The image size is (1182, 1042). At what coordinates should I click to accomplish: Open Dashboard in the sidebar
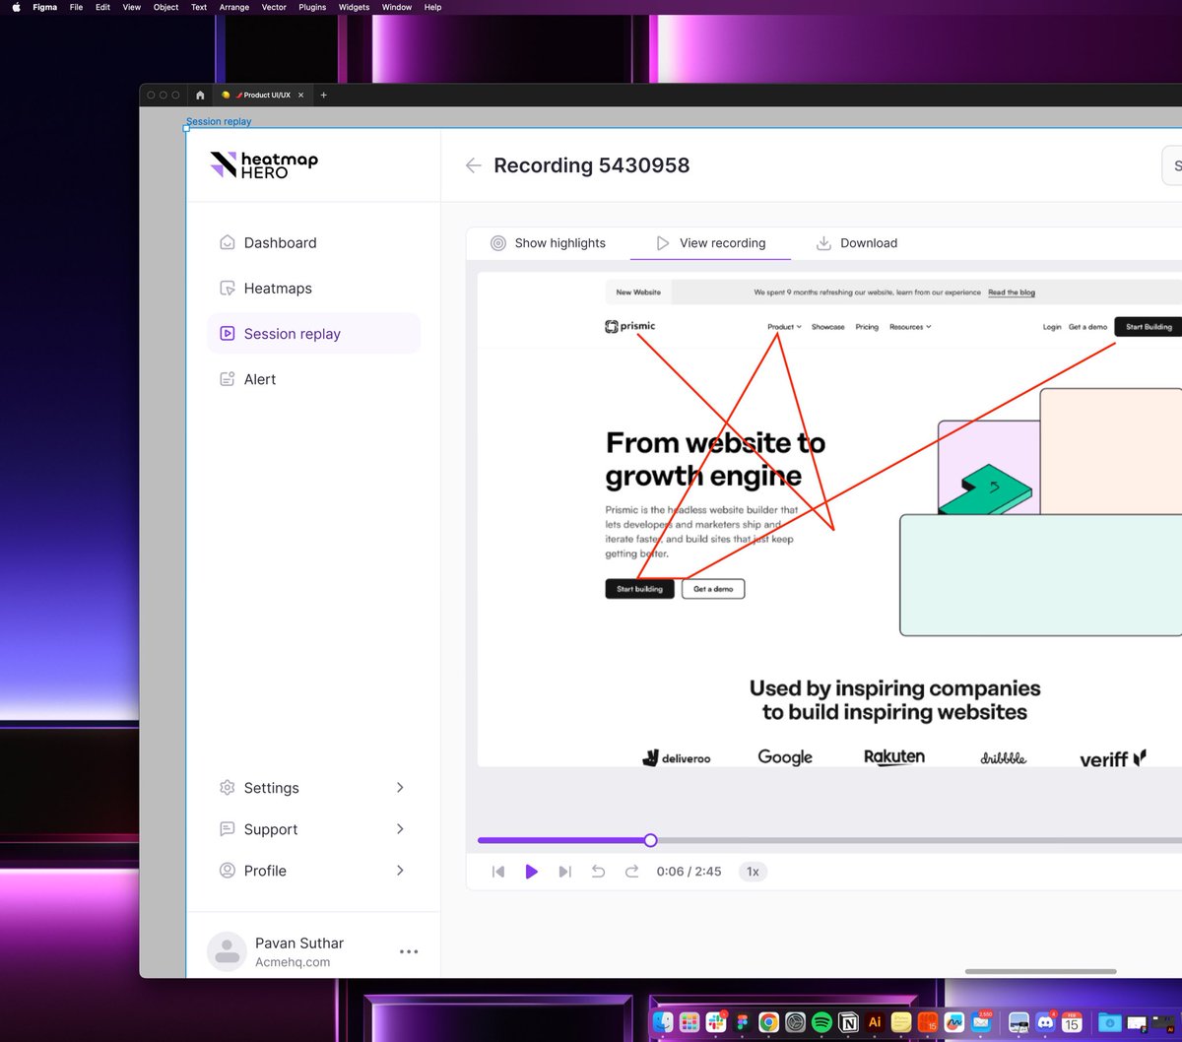pyautogui.click(x=313, y=242)
